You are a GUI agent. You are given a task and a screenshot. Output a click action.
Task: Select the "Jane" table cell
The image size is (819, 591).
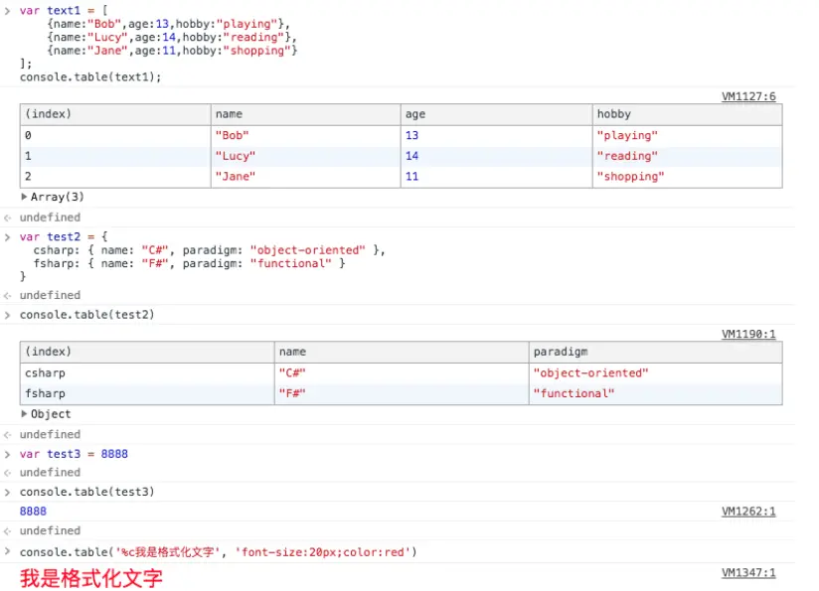coord(305,177)
